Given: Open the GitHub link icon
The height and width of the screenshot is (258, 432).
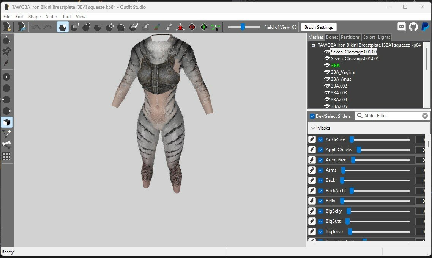Looking at the screenshot, I should pyautogui.click(x=413, y=27).
